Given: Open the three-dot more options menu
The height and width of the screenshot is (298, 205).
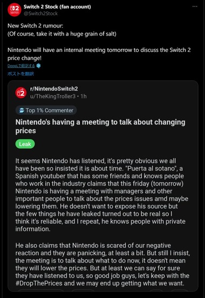Looking at the screenshot, I should click(195, 6).
